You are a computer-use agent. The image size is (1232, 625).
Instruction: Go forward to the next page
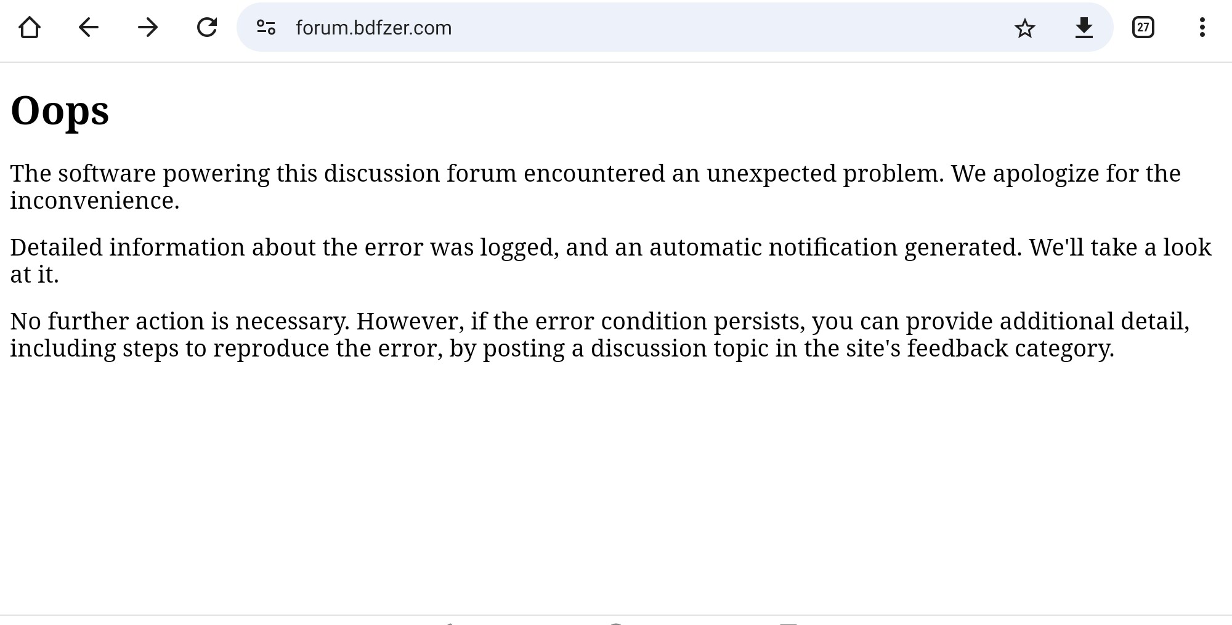(148, 28)
